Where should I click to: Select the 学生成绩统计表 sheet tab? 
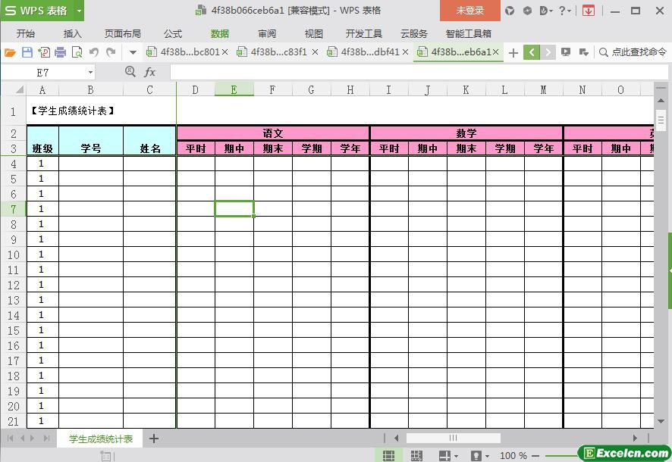(x=101, y=439)
